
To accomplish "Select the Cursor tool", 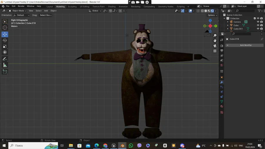I will tap(5, 28).
